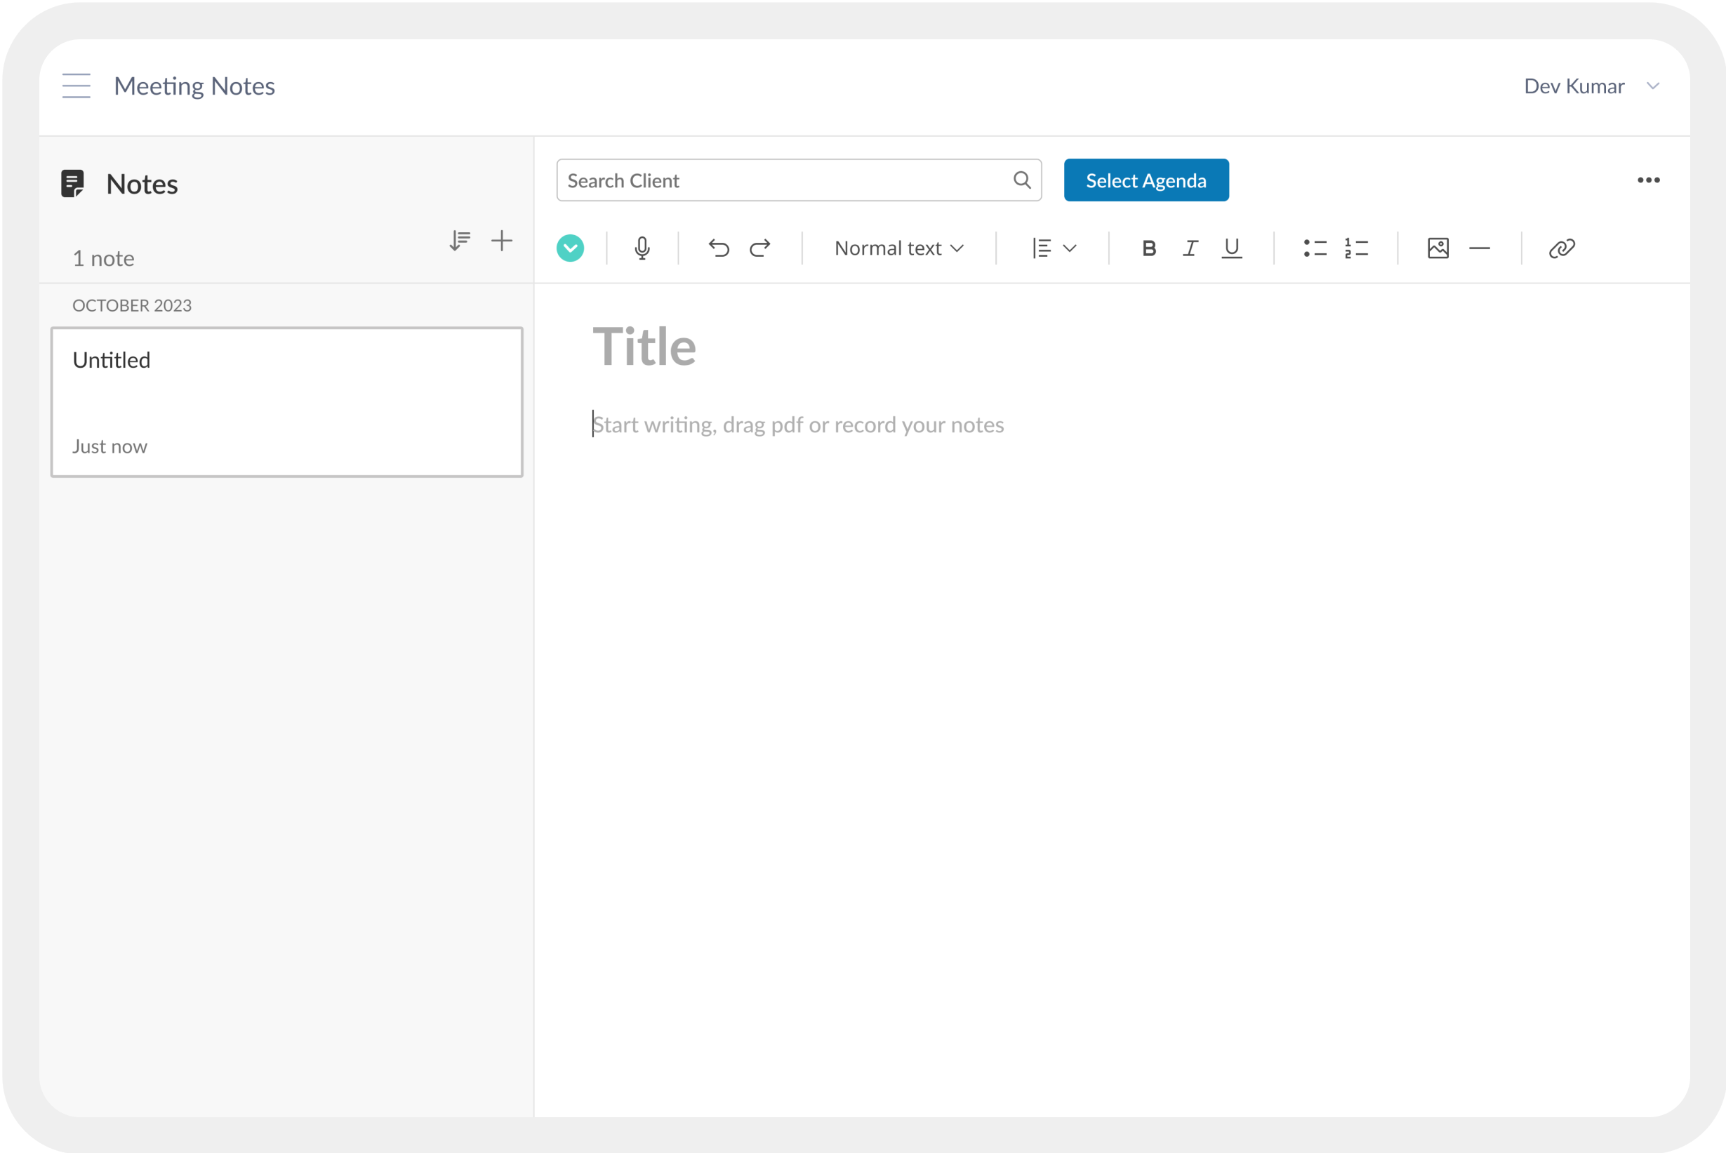This screenshot has height=1153, width=1726.
Task: Open the Dev Kumar user menu
Action: tap(1590, 86)
